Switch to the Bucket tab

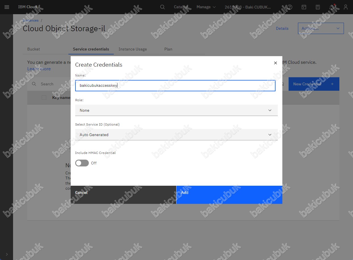coord(33,49)
